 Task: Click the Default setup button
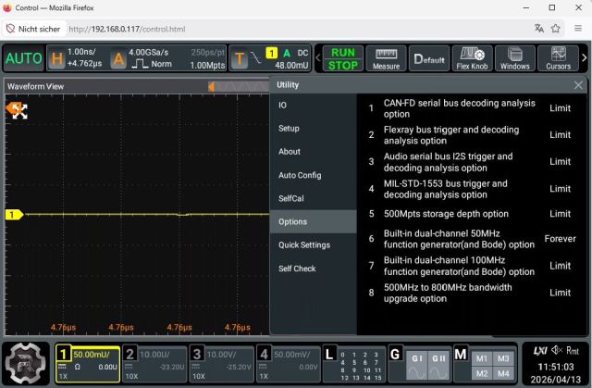coord(429,59)
